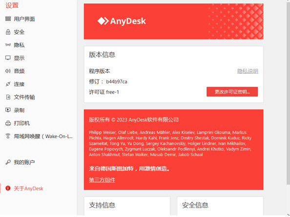The image size is (290, 217).
Task: Open 局域网唤醒 (Wake-On-LAN) settings
Action: point(43,136)
